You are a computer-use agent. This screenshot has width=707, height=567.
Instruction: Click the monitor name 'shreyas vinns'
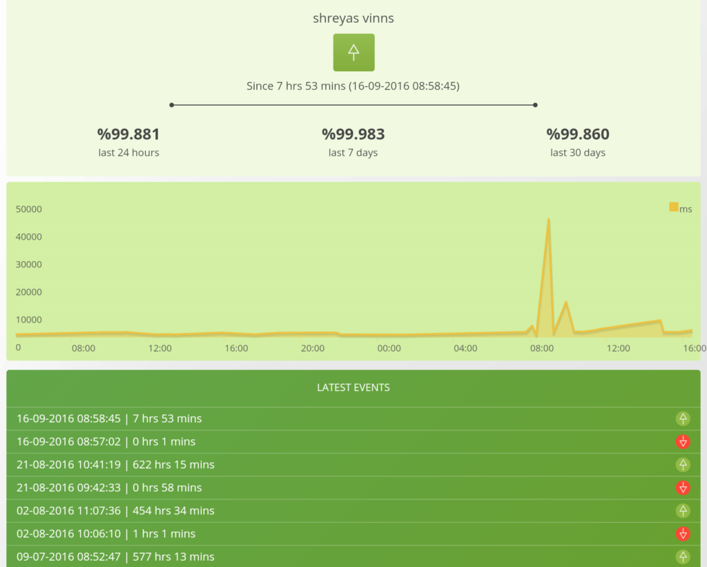click(353, 18)
